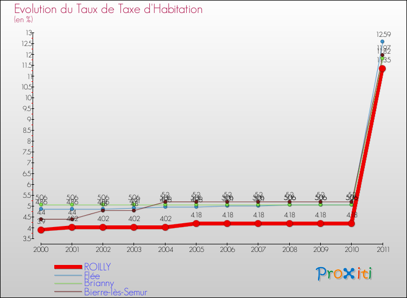The width and height of the screenshot is (407, 298).
Task: Click the green Brianny legend line swatch
Action: point(68,283)
